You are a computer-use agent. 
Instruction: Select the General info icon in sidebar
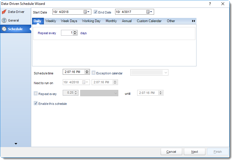point(4,20)
